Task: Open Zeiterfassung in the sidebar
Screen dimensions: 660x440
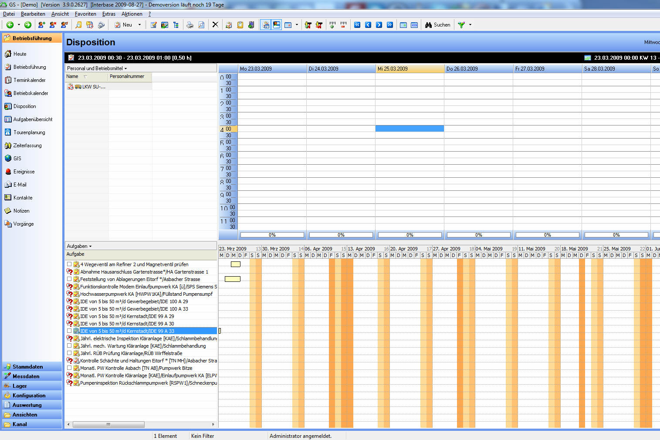Action: [27, 146]
